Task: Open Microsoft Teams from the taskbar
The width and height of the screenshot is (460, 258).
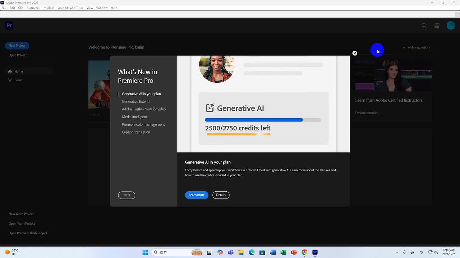Action: point(230,252)
